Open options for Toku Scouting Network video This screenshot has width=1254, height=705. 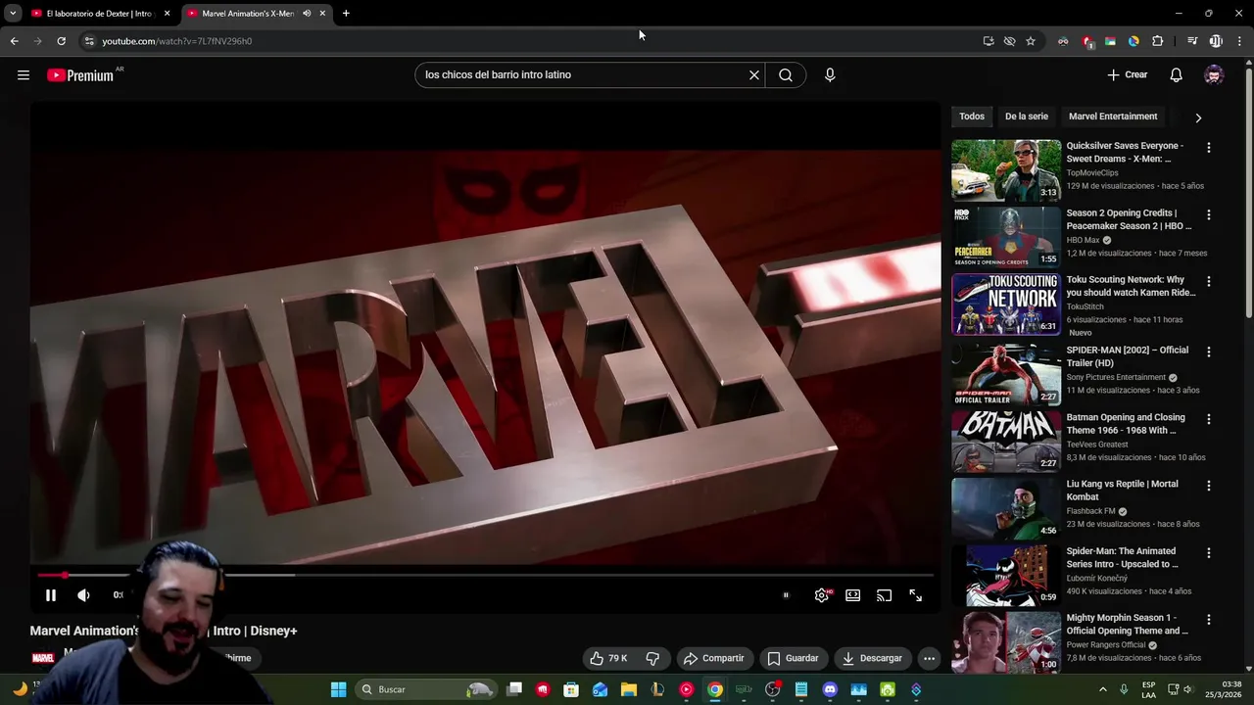(x=1208, y=281)
